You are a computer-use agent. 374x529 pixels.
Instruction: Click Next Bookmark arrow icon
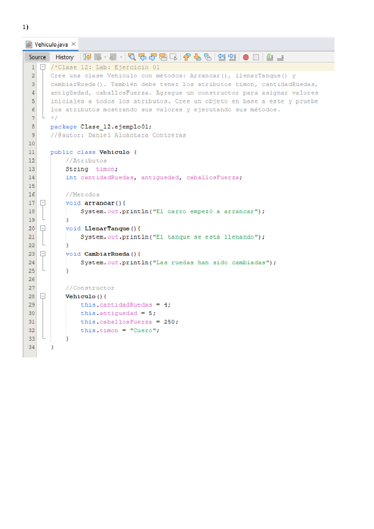197,57
